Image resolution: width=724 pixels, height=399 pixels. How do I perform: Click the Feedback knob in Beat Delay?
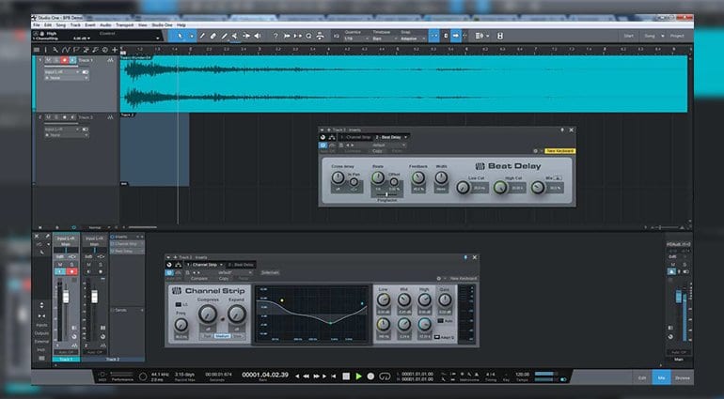pos(417,177)
